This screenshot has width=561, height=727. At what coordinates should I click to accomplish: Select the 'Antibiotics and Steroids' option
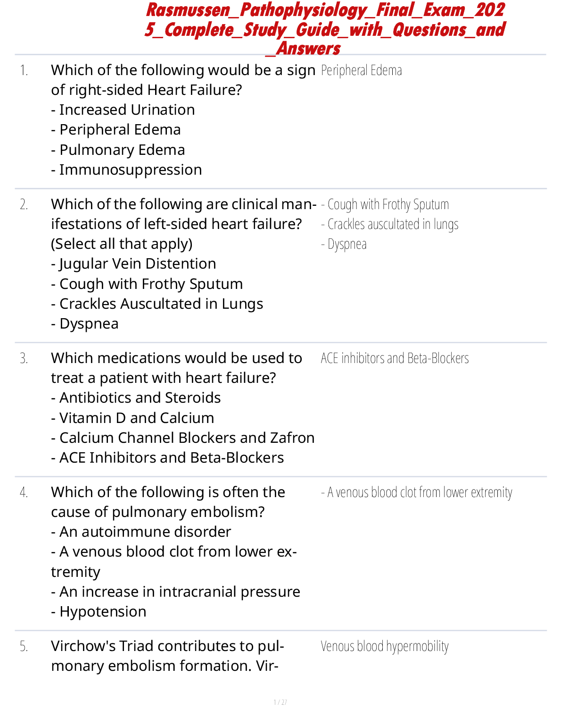[136, 398]
